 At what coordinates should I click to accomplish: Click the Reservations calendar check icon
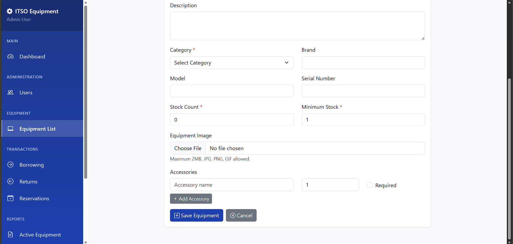point(10,198)
